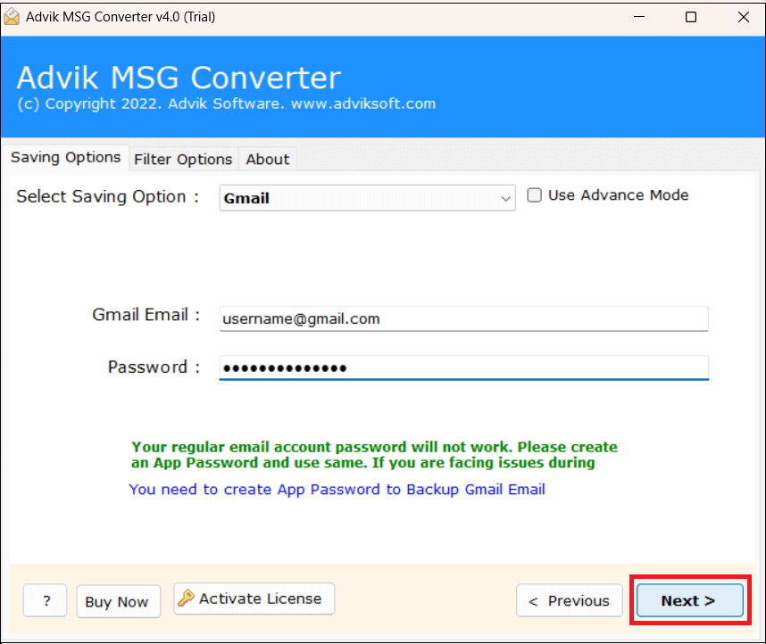Viewport: 766px width, 644px height.
Task: Click the Advik app envelope icon in title bar
Action: point(12,17)
